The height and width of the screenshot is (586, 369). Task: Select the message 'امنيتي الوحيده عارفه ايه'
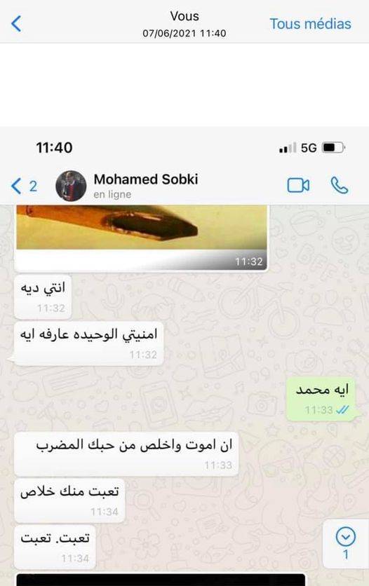(x=88, y=343)
